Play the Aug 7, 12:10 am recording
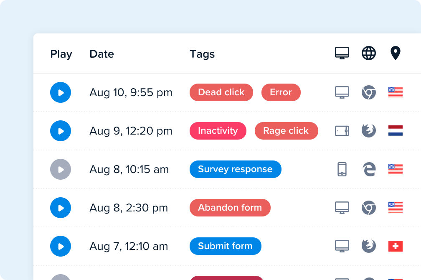The image size is (421, 280). coord(61,246)
